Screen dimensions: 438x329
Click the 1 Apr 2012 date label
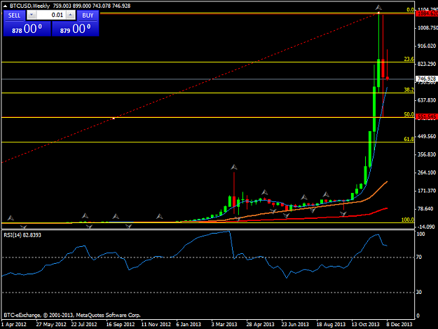14,324
